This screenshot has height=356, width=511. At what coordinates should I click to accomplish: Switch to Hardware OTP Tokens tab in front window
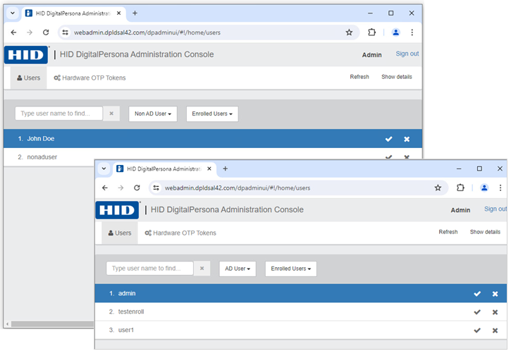click(x=180, y=233)
